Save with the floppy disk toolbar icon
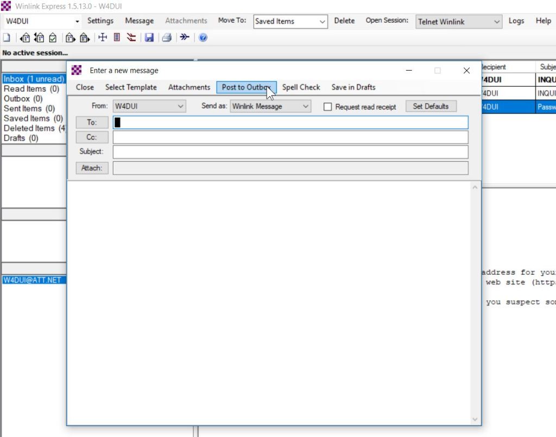This screenshot has height=437, width=556. 150,37
